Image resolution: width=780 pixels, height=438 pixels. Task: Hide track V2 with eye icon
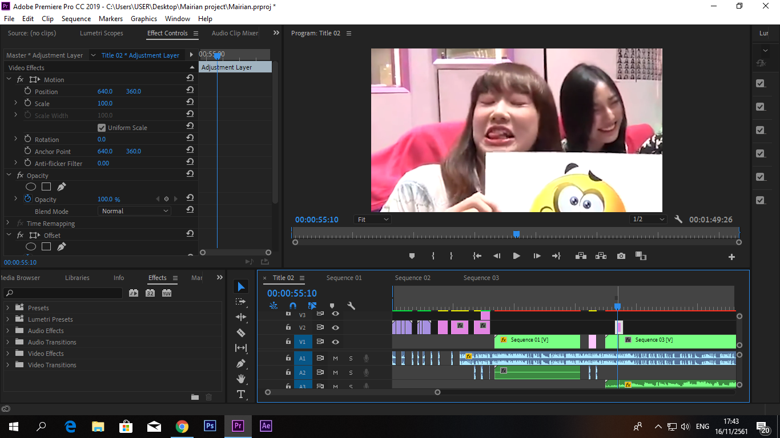pos(335,327)
